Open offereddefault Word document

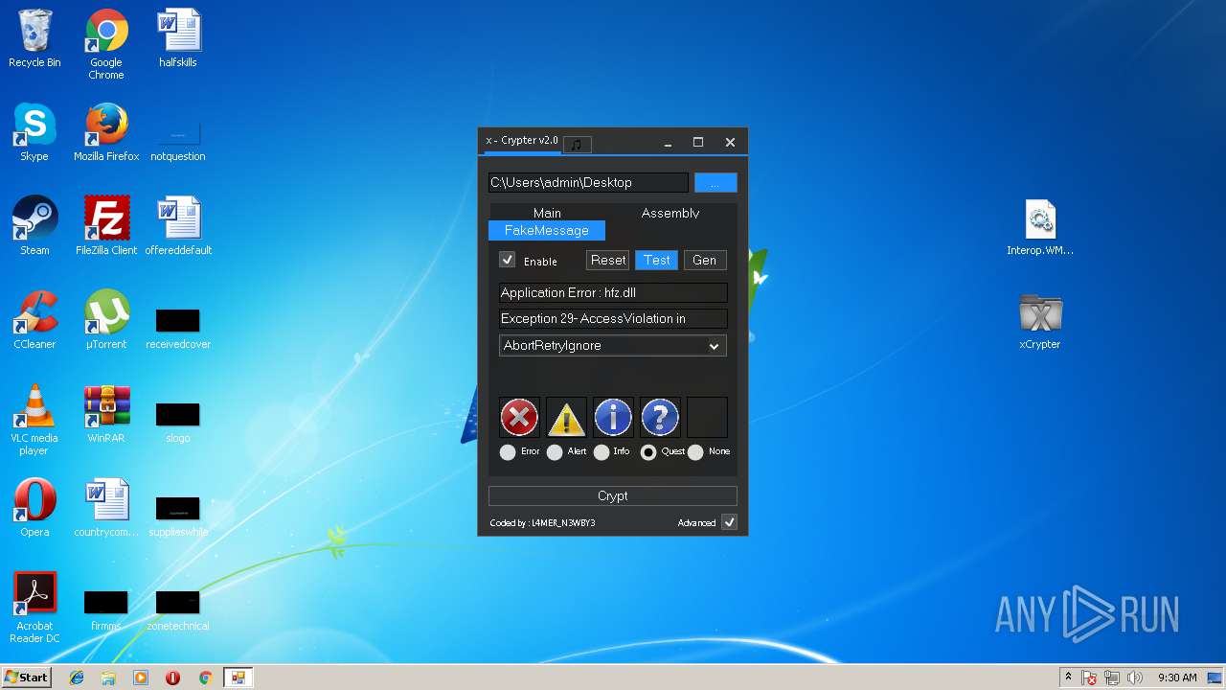coord(178,227)
